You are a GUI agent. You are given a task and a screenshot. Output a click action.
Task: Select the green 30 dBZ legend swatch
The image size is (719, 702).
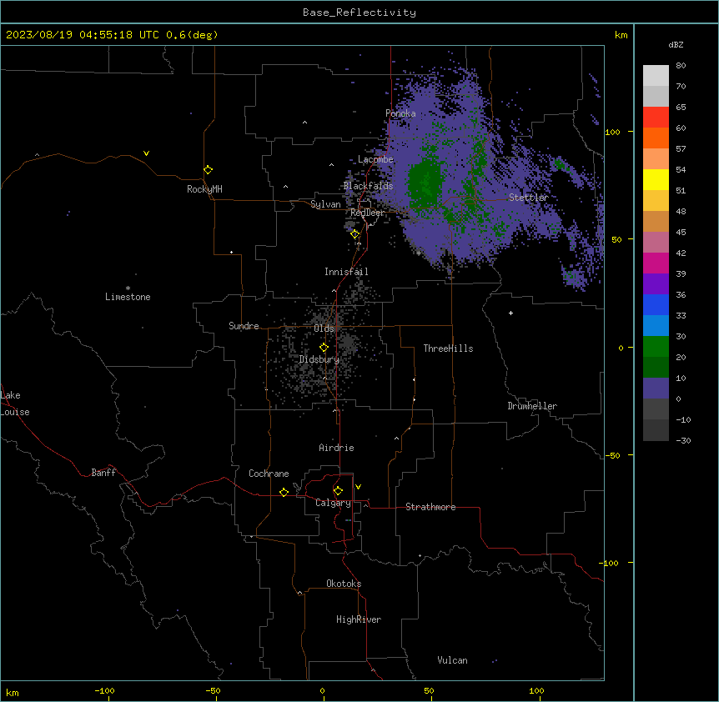coord(656,347)
